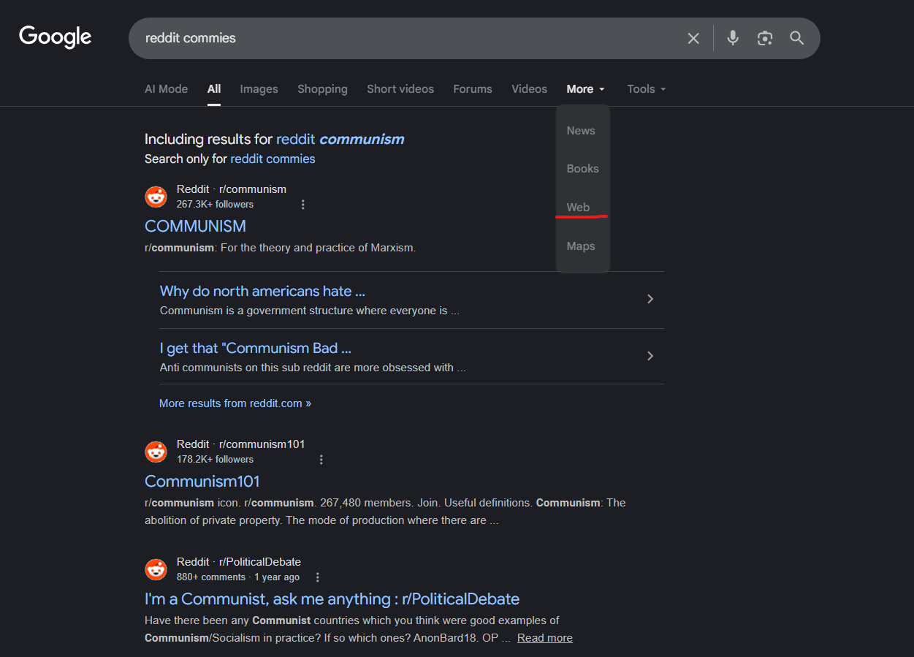Screen dimensions: 914x657
Task: Open Google Lens camera search icon
Action: point(765,38)
